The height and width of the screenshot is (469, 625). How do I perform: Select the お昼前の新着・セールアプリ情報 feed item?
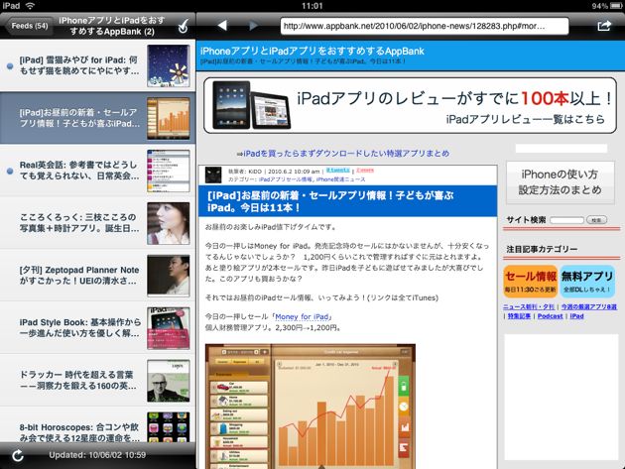click(x=97, y=118)
